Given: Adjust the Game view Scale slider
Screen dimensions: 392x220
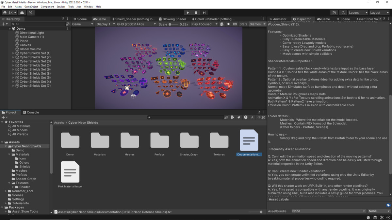Looking at the screenshot, I should [x=170, y=24].
